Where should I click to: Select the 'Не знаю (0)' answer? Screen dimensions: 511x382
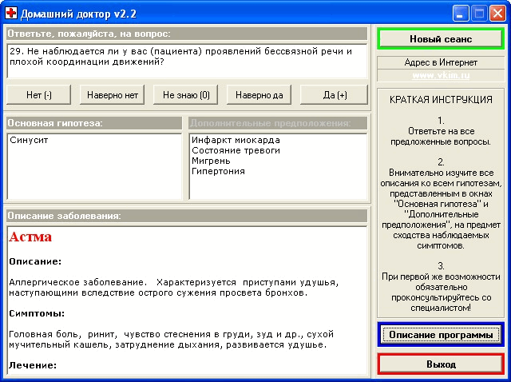[186, 95]
